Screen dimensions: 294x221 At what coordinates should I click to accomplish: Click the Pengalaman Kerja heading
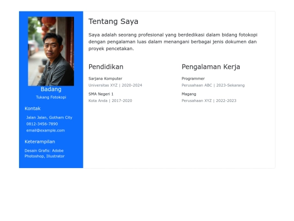click(x=211, y=67)
